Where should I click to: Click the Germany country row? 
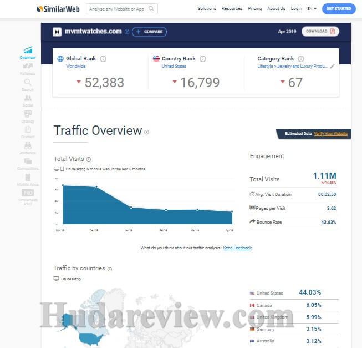(294, 329)
